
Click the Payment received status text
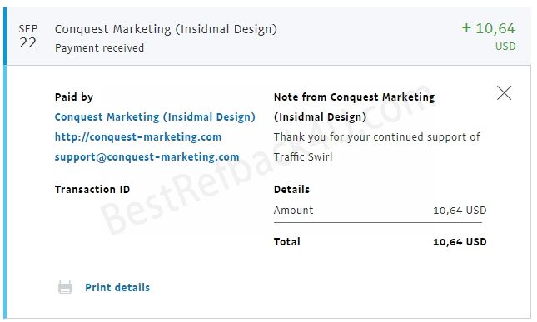(99, 48)
